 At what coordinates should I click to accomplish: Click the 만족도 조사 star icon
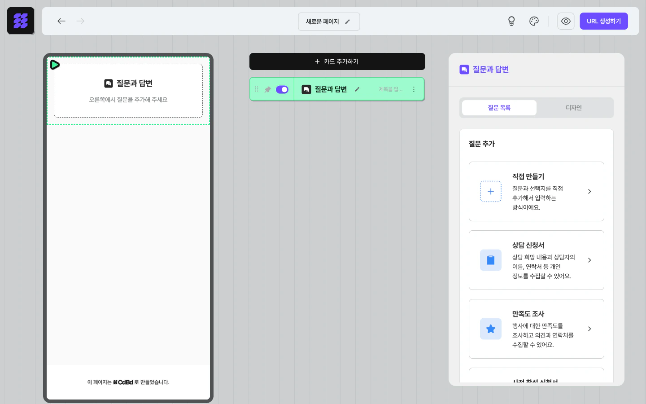tap(491, 329)
